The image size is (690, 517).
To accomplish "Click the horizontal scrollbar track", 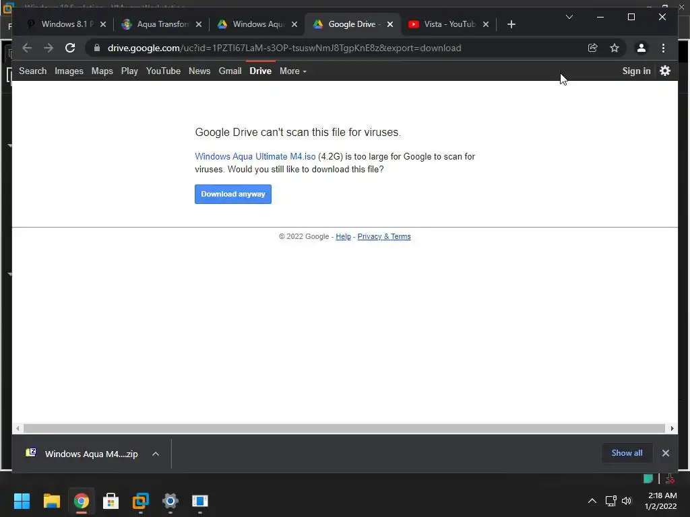I will 344,428.
